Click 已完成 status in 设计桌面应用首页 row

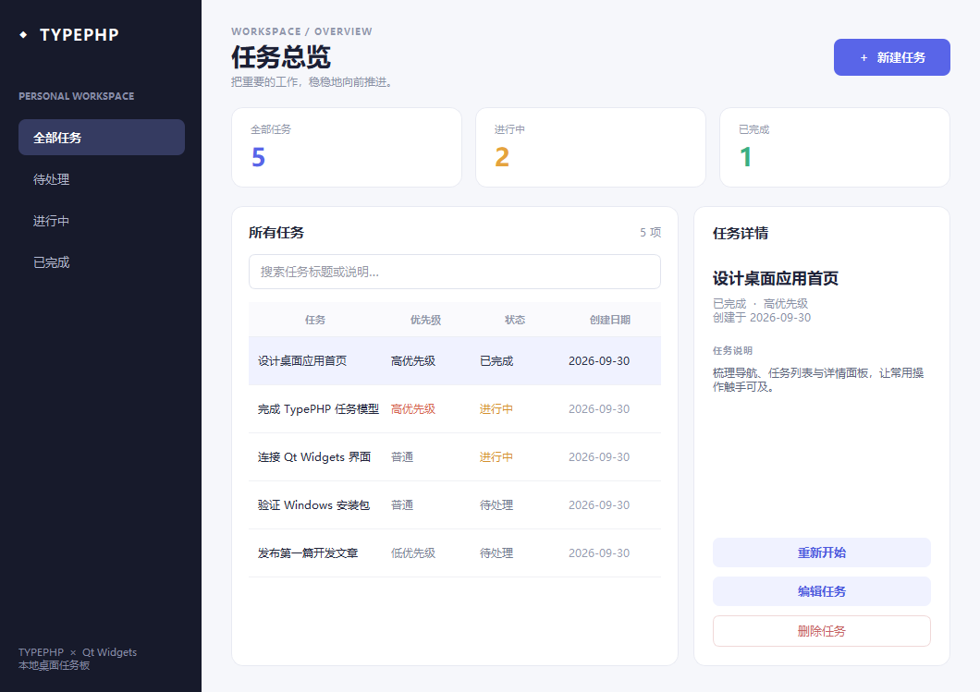pos(496,361)
